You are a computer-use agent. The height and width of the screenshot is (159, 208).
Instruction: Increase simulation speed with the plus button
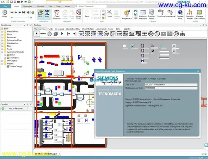(31, 17)
